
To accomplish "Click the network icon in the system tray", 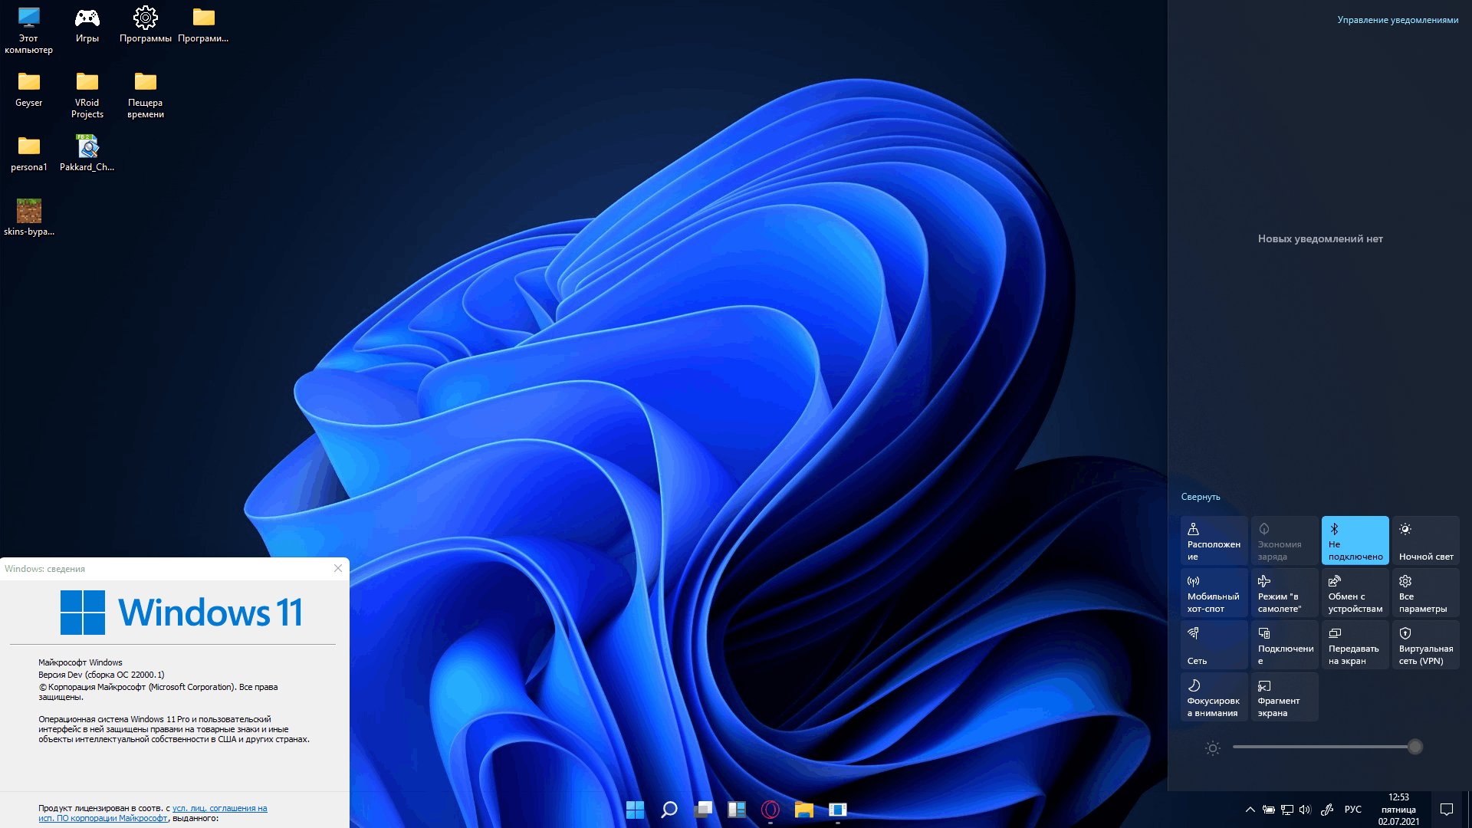I will (1287, 810).
